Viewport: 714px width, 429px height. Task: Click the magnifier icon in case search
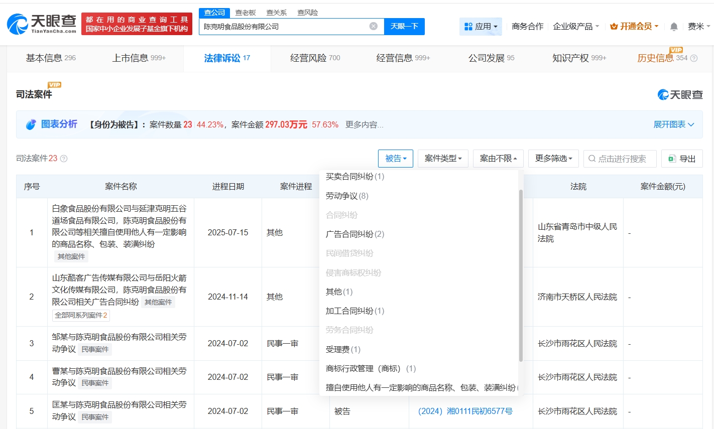(x=592, y=159)
